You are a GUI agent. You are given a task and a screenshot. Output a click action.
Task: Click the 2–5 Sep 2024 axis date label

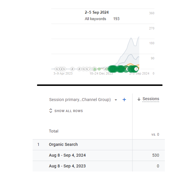[139, 74]
